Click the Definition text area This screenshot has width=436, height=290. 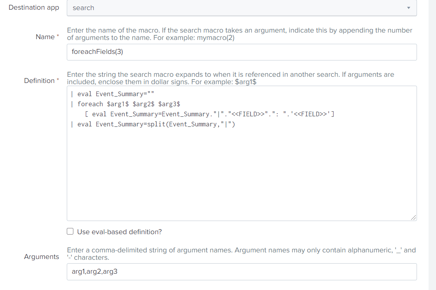[x=242, y=163]
